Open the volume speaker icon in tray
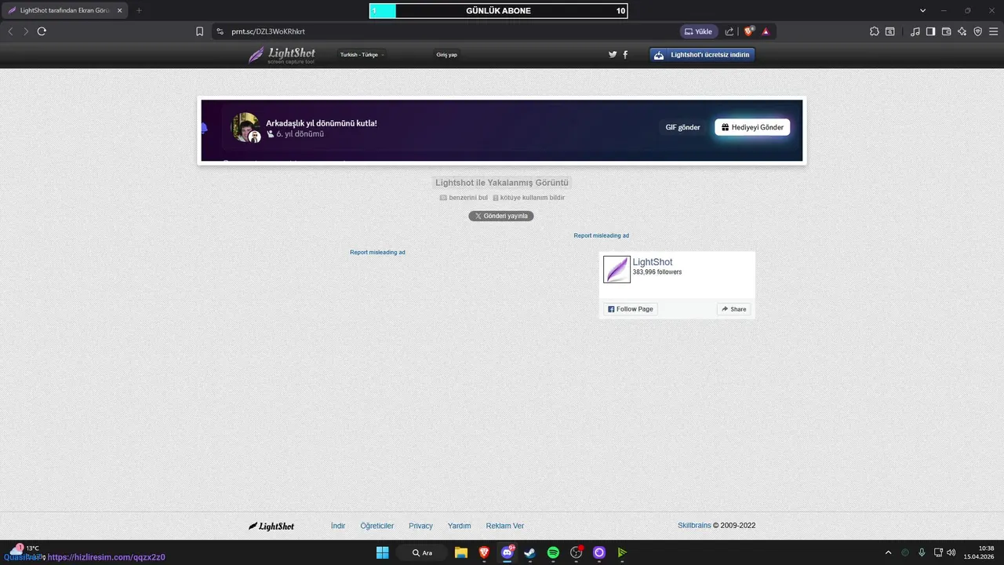Image resolution: width=1004 pixels, height=565 pixels. pos(951,552)
